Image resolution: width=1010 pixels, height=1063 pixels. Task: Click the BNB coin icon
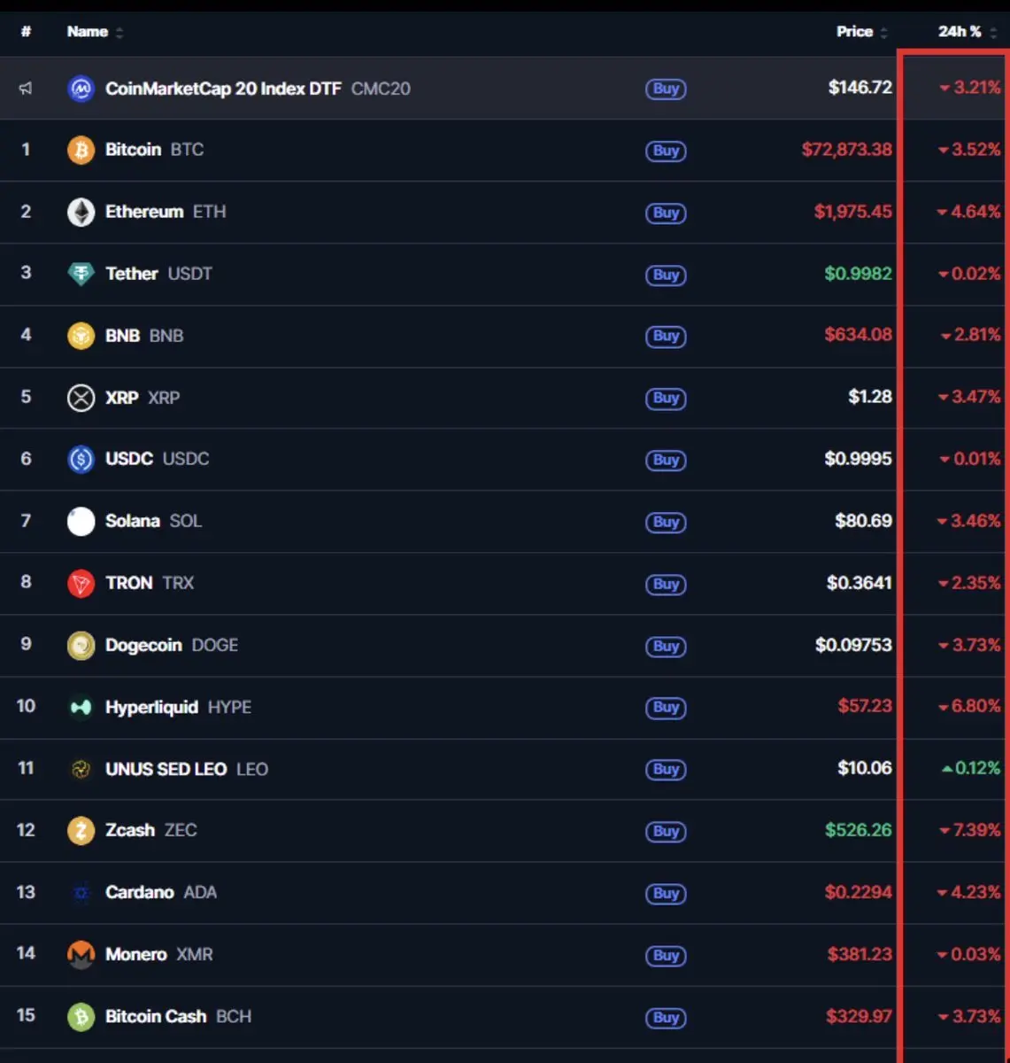point(81,336)
